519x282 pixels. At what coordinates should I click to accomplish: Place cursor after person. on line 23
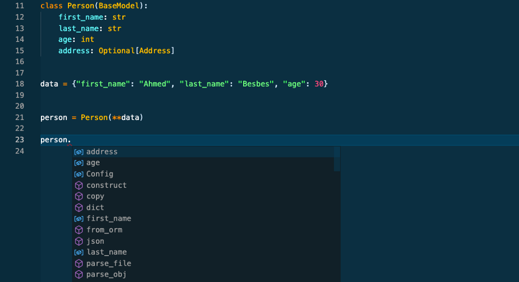[71, 140]
